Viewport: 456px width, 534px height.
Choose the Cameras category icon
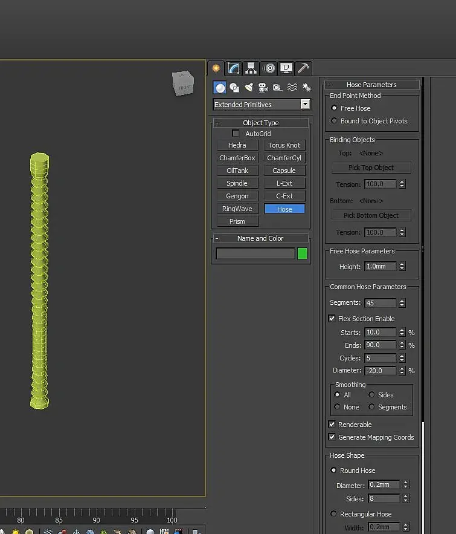tap(263, 88)
